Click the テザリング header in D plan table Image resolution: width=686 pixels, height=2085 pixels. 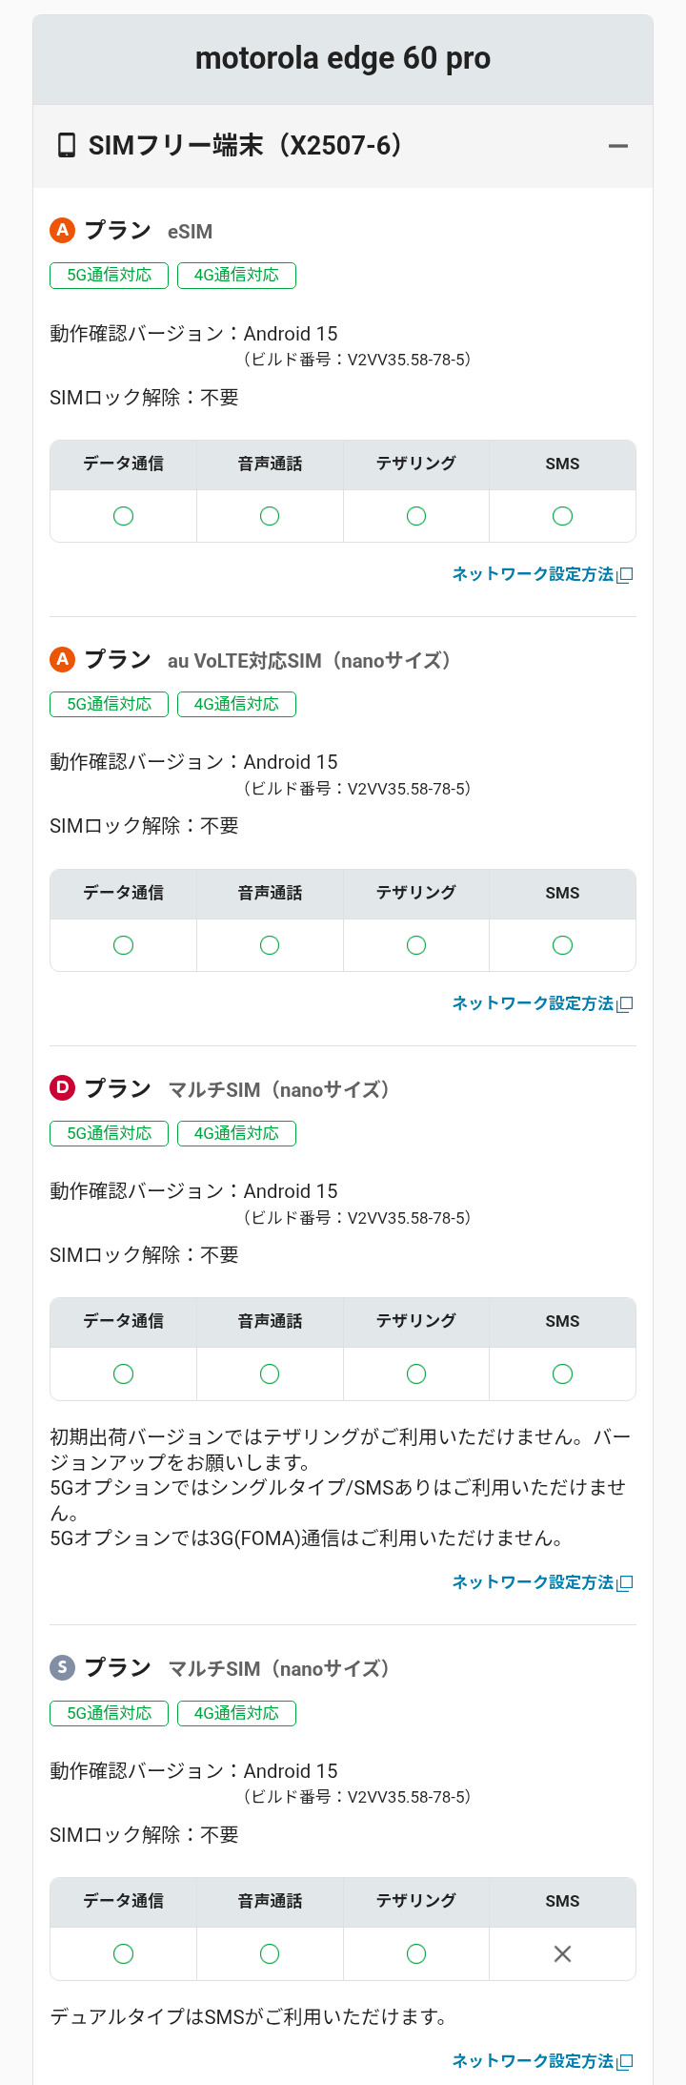coord(415,1321)
